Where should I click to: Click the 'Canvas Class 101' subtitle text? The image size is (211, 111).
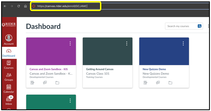pos(98,74)
